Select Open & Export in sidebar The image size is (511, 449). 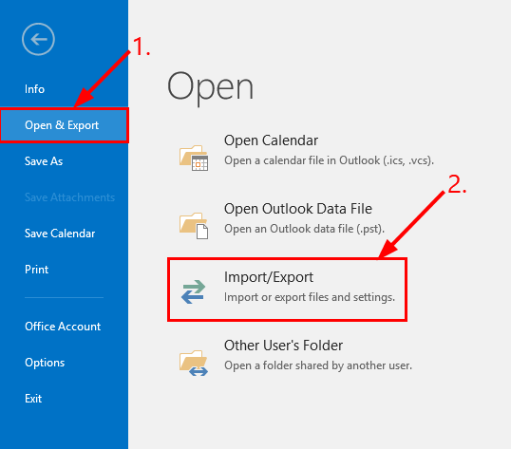[x=62, y=125]
